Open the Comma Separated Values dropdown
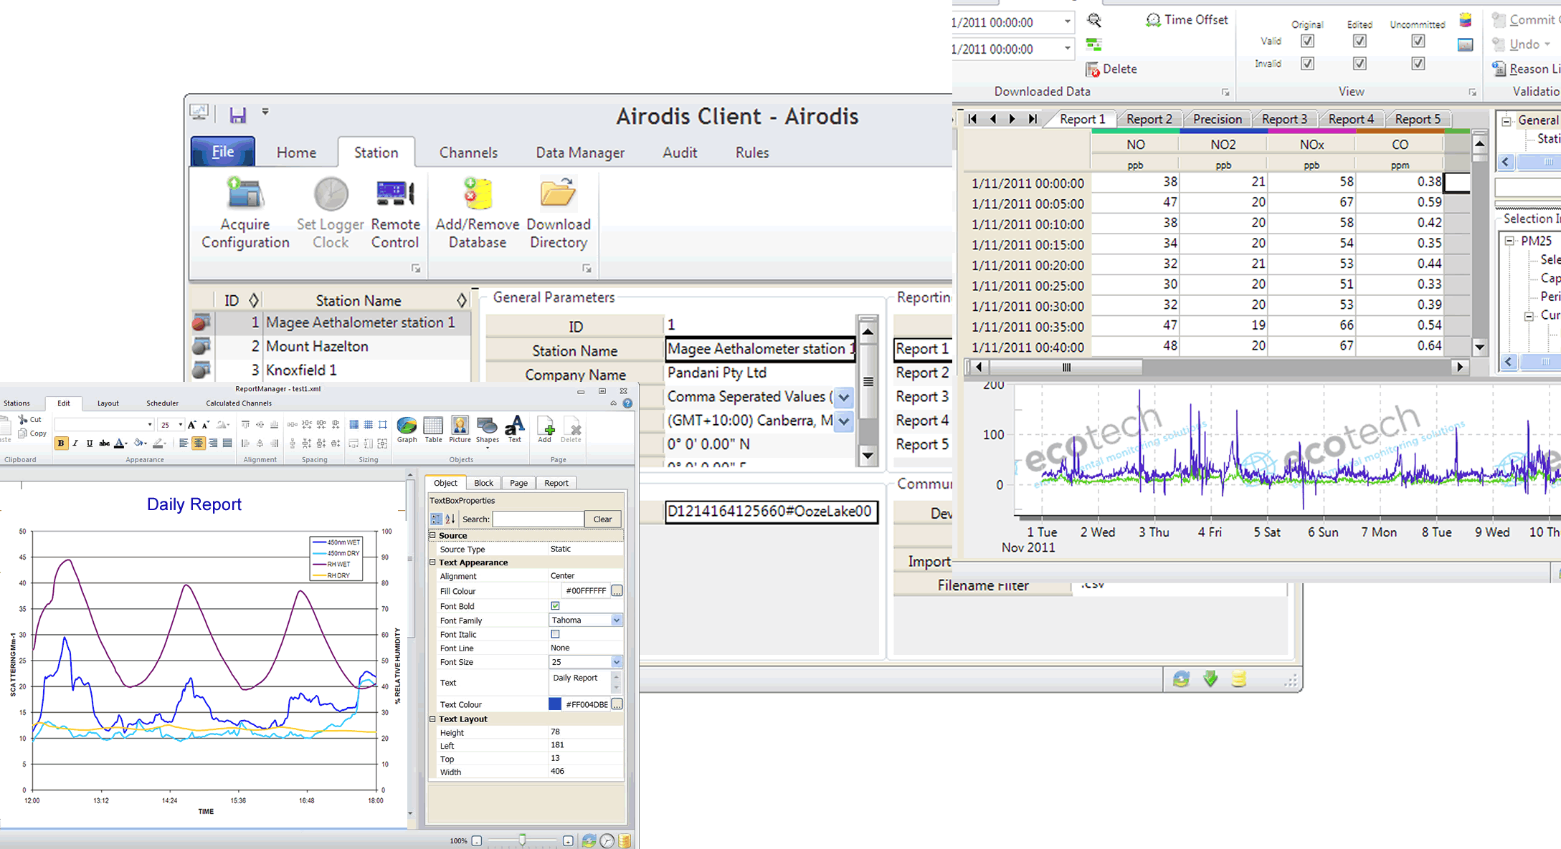This screenshot has height=849, width=1561. coord(844,397)
